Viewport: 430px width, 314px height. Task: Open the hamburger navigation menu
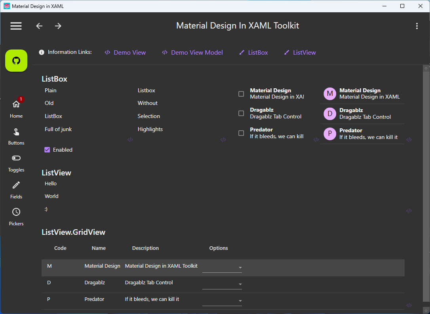click(16, 26)
